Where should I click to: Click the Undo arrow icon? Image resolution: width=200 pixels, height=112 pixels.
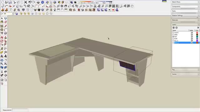30,2
